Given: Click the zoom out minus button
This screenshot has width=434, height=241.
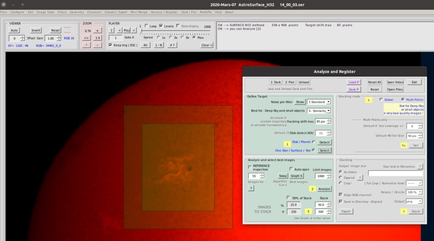Looking at the screenshot, I should click(x=97, y=45).
